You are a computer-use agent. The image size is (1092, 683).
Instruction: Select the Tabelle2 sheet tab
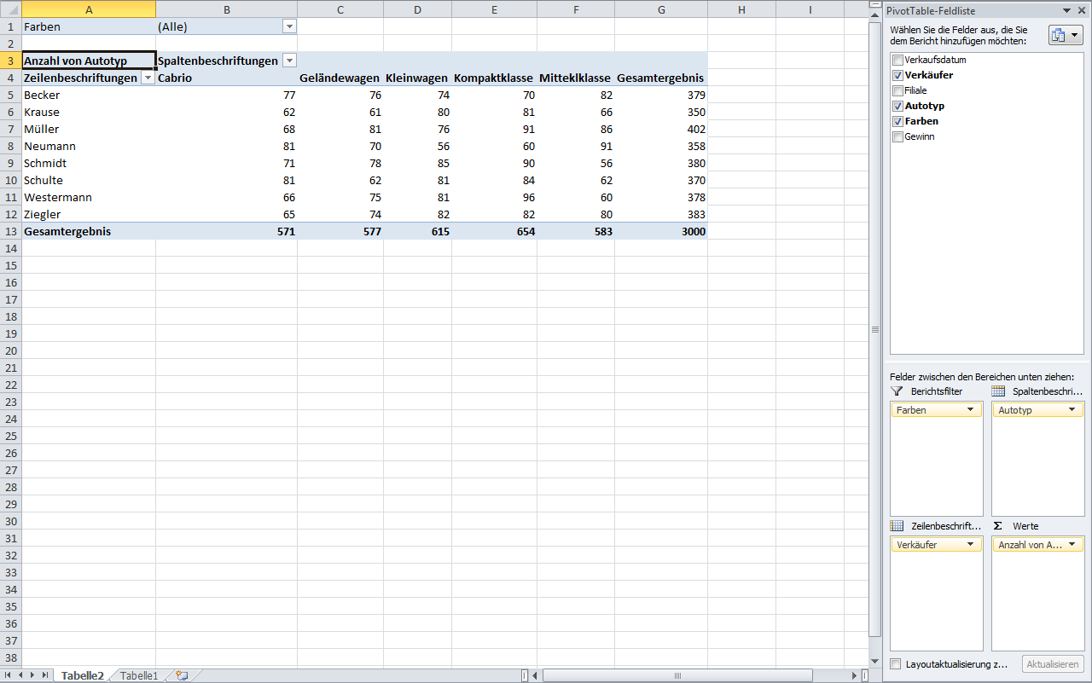(x=82, y=675)
